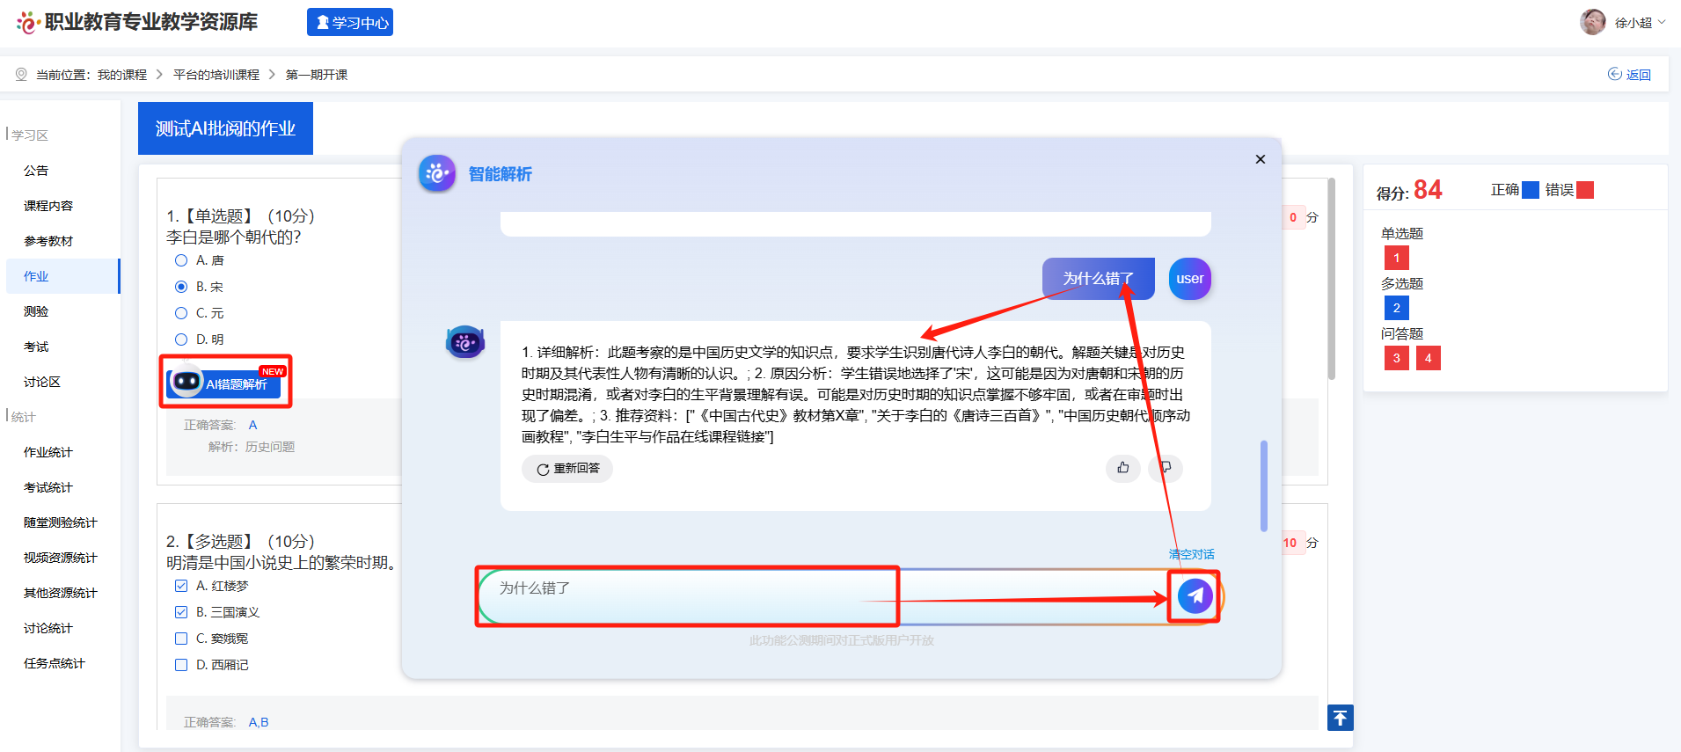Click the 智能解析 logo icon
1681x752 pixels.
pyautogui.click(x=437, y=173)
